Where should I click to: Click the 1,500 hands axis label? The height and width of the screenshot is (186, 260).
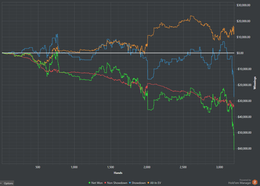(110, 167)
